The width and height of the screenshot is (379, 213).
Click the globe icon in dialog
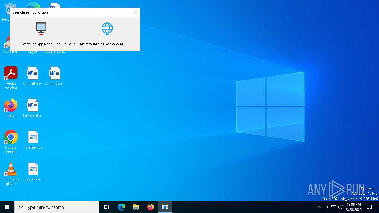107,29
